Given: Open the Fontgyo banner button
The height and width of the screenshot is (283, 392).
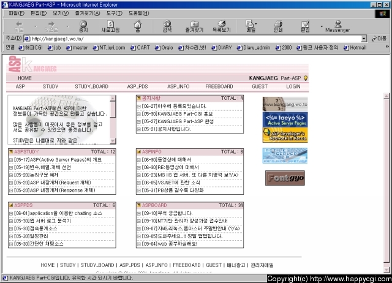Looking at the screenshot, I should point(285,178).
